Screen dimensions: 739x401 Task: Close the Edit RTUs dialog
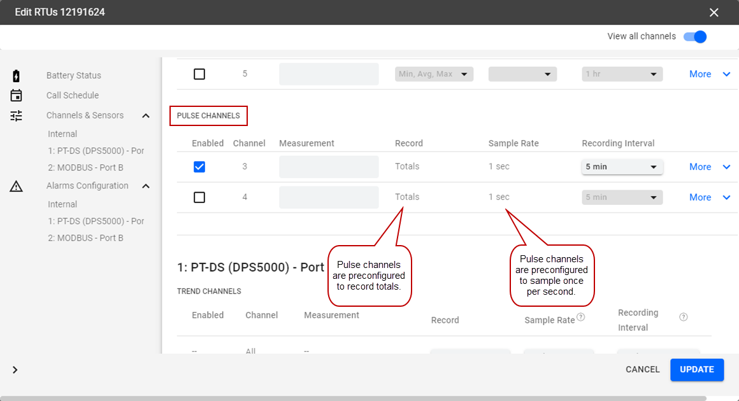[x=714, y=13]
